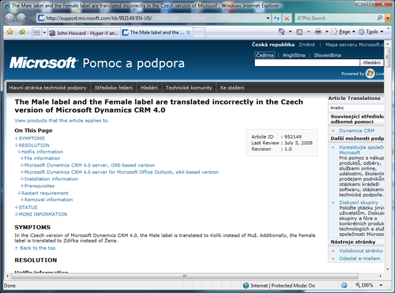This screenshot has height=293, width=395.
Task: Open Hledání navigation item
Action: pos(149,88)
